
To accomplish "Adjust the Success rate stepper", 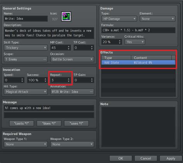I will [45, 80].
